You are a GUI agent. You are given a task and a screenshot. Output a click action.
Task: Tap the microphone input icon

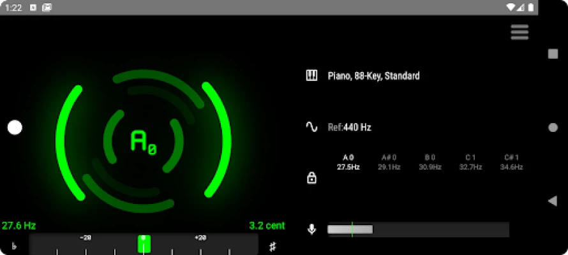tap(311, 229)
